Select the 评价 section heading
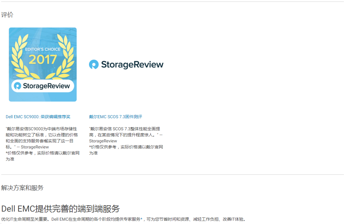The width and height of the screenshot is (346, 224). click(7, 15)
